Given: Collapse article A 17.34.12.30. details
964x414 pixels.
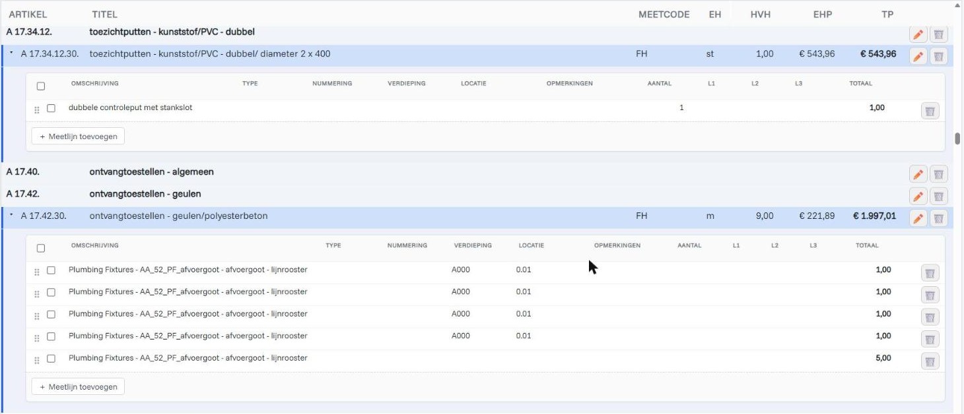Looking at the screenshot, I should (x=12, y=53).
